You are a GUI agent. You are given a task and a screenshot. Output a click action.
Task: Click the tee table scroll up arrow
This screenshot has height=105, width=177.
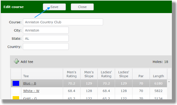(x=169, y=82)
